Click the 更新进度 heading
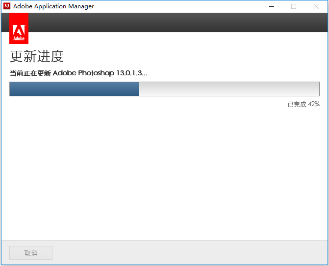329x266 pixels. point(37,56)
